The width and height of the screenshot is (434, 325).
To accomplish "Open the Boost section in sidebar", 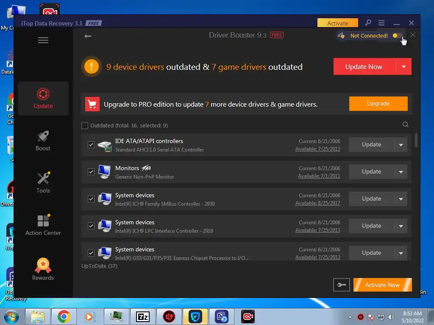I will coord(43,140).
